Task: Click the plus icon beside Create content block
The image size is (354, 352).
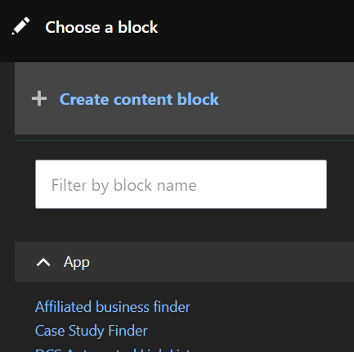Action: 39,98
